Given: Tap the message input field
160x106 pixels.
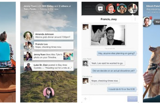Looking at the screenshot, I should coord(108,99).
